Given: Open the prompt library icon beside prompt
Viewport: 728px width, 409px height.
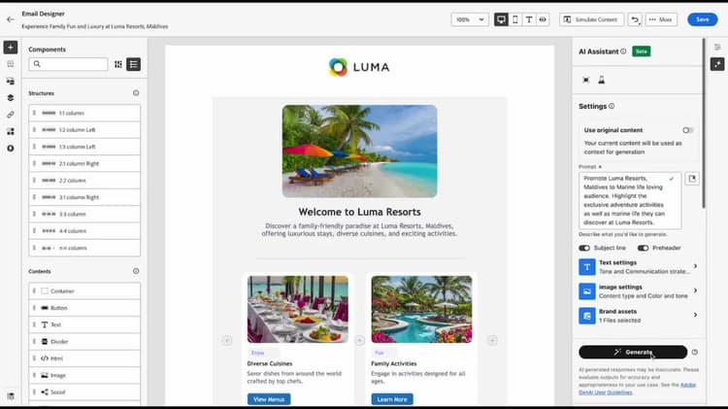Looking at the screenshot, I should 692,179.
